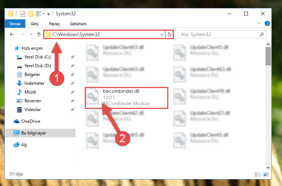The width and height of the screenshot is (282, 186).
Task: Unpin Yerel Disk (C:) pin icon
Action: point(73,57)
